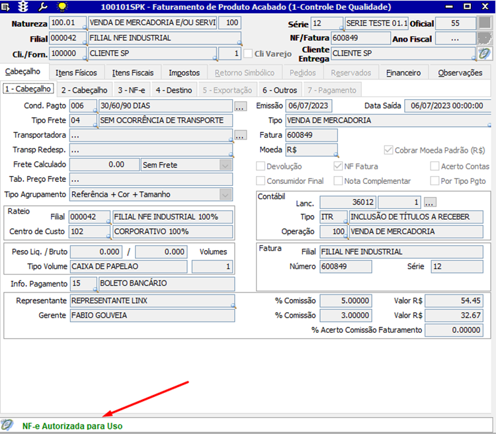Open the Sem Frete dropdown
The height and width of the screenshot is (434, 496).
tap(226, 165)
